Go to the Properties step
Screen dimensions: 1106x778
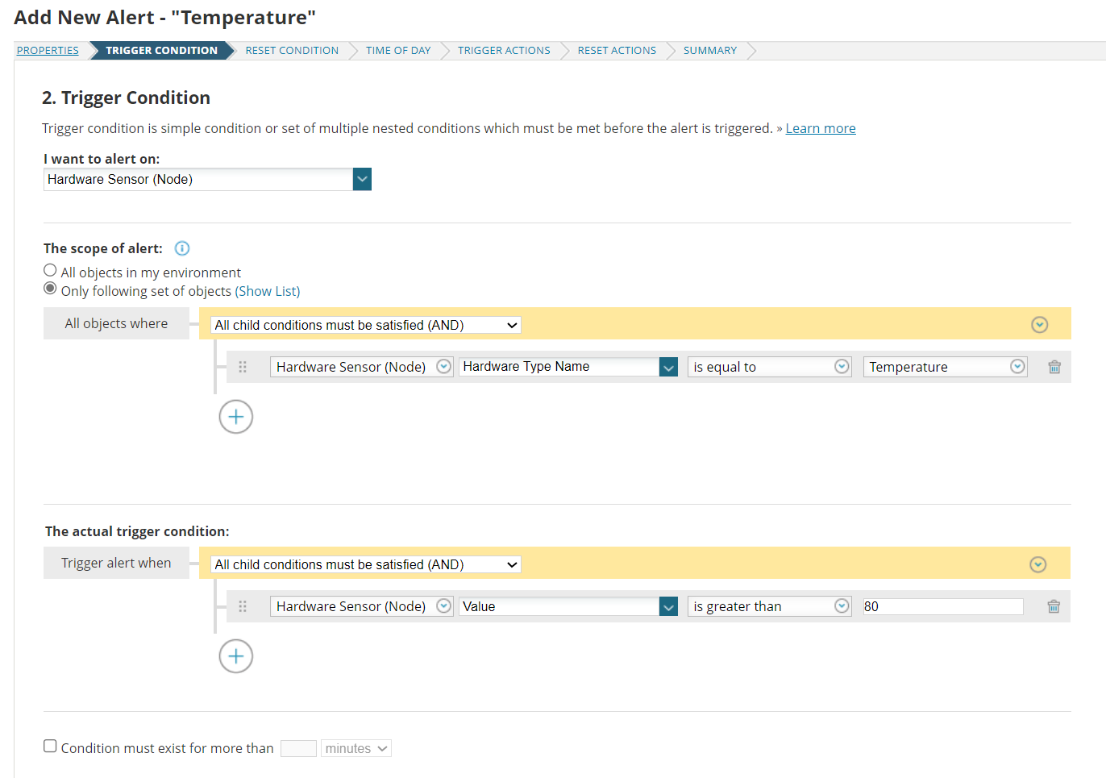tap(48, 50)
